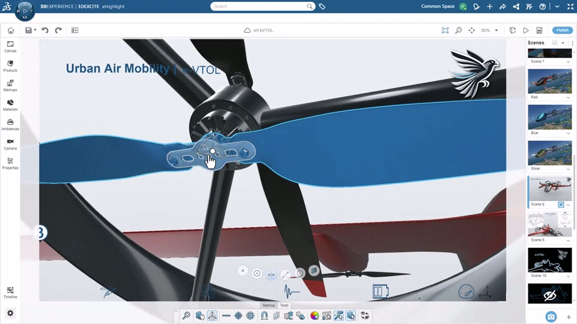Image resolution: width=577 pixels, height=324 pixels.
Task: Open the zoom percentage dropdown
Action: (x=496, y=30)
